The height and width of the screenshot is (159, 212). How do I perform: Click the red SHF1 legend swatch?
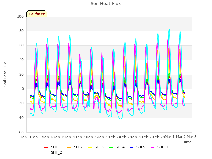46,148
